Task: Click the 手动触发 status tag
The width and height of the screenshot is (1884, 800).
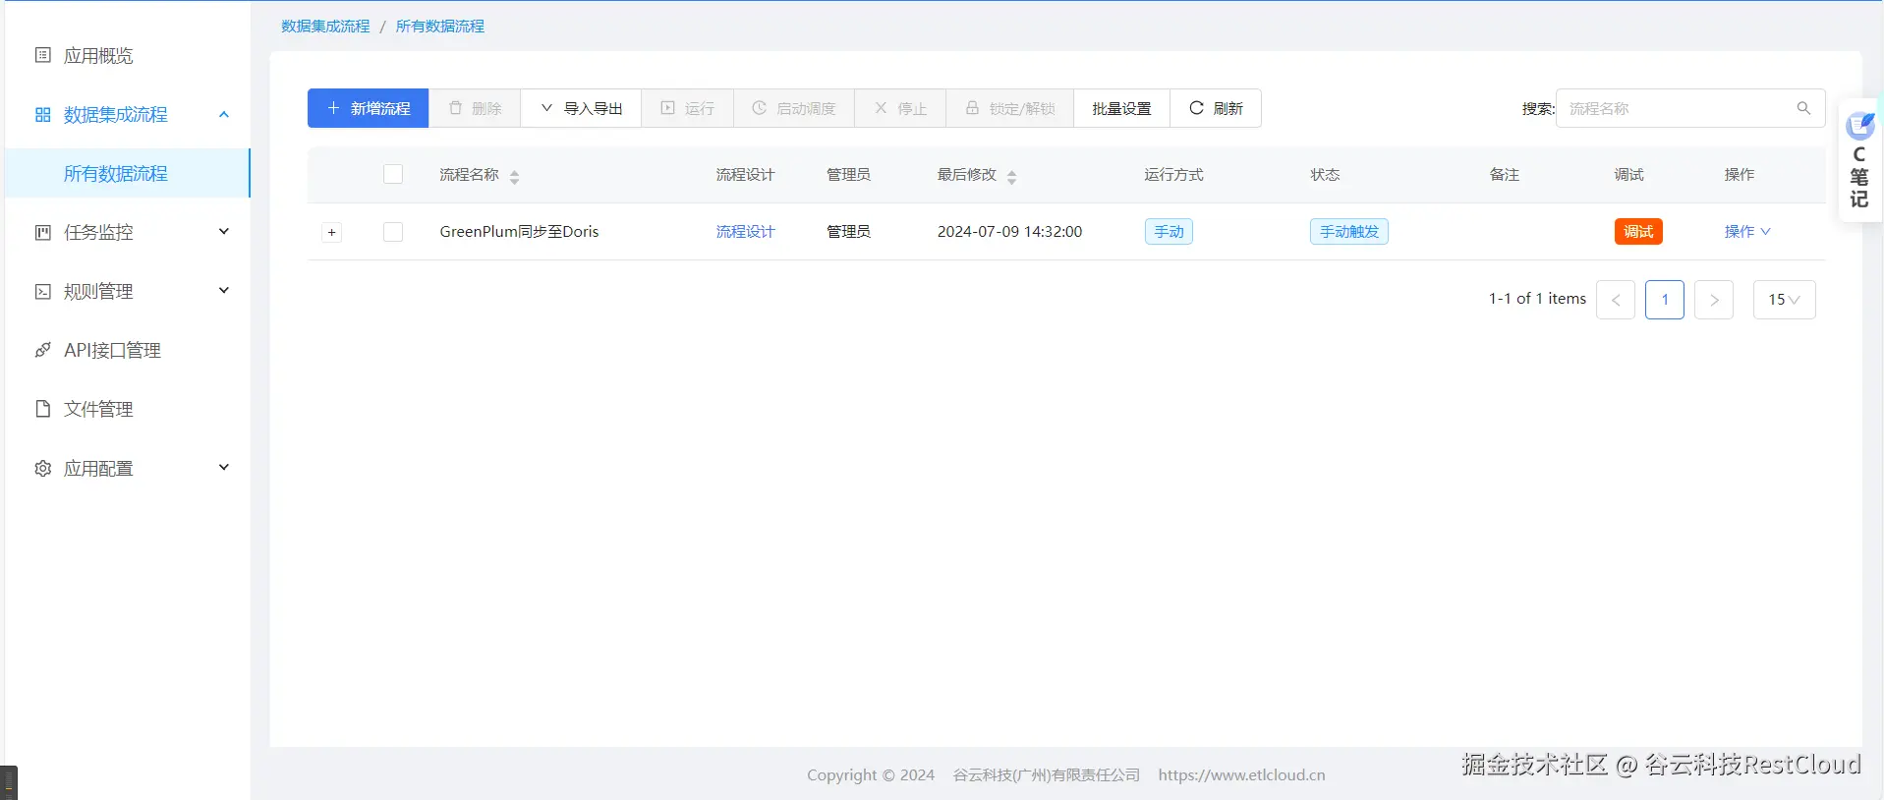Action: [x=1349, y=232]
